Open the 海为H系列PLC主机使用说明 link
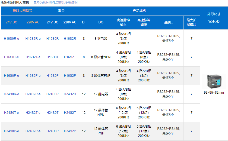This screenshot has width=228, height=141. point(57,2)
